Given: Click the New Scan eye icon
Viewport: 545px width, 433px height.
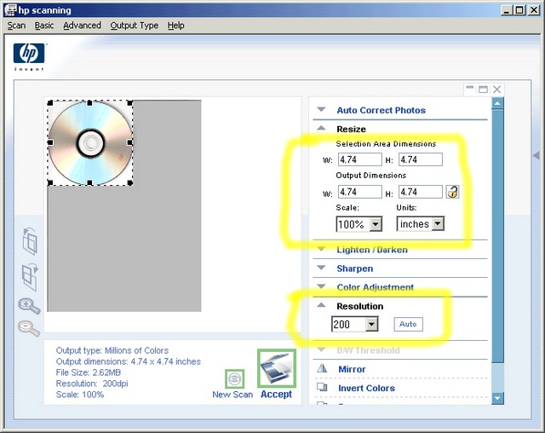Looking at the screenshot, I should (x=235, y=378).
